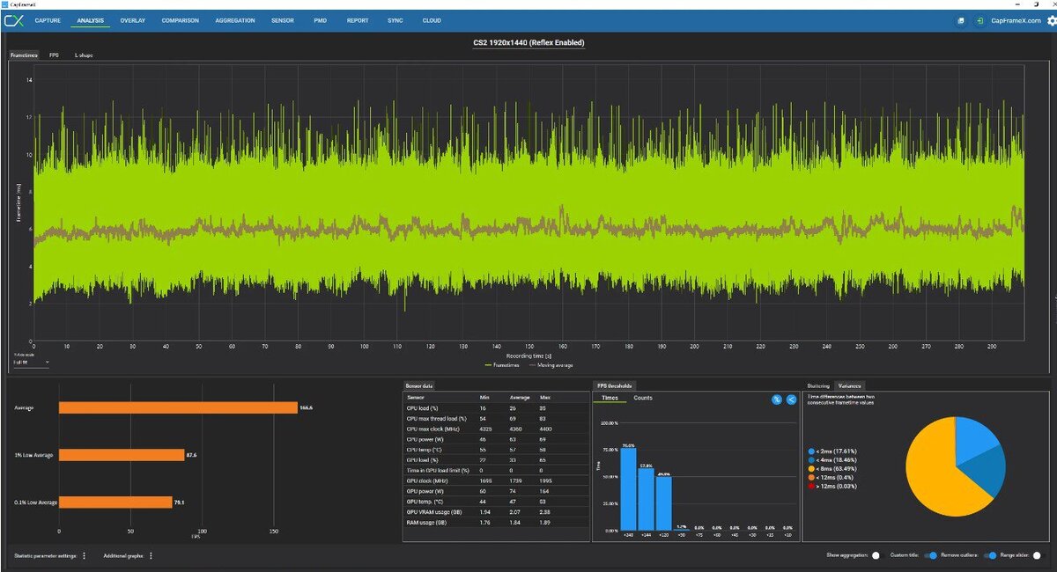Screen dimensions: 1057x572
Task: Toggle the Remove outliers switch
Action: 989,555
